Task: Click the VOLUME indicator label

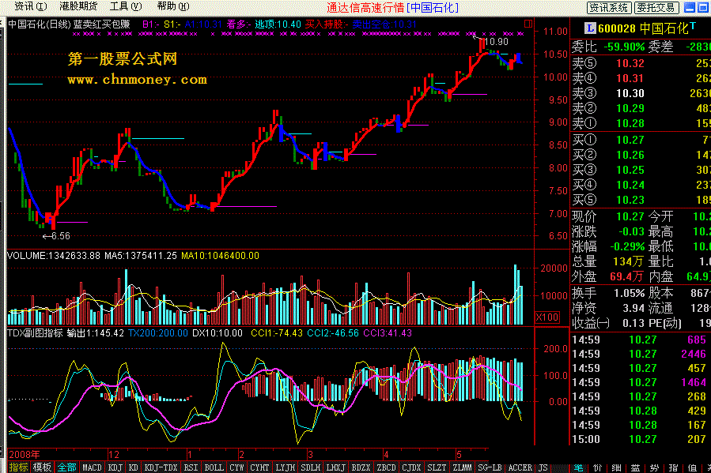Action: pyautogui.click(x=54, y=256)
